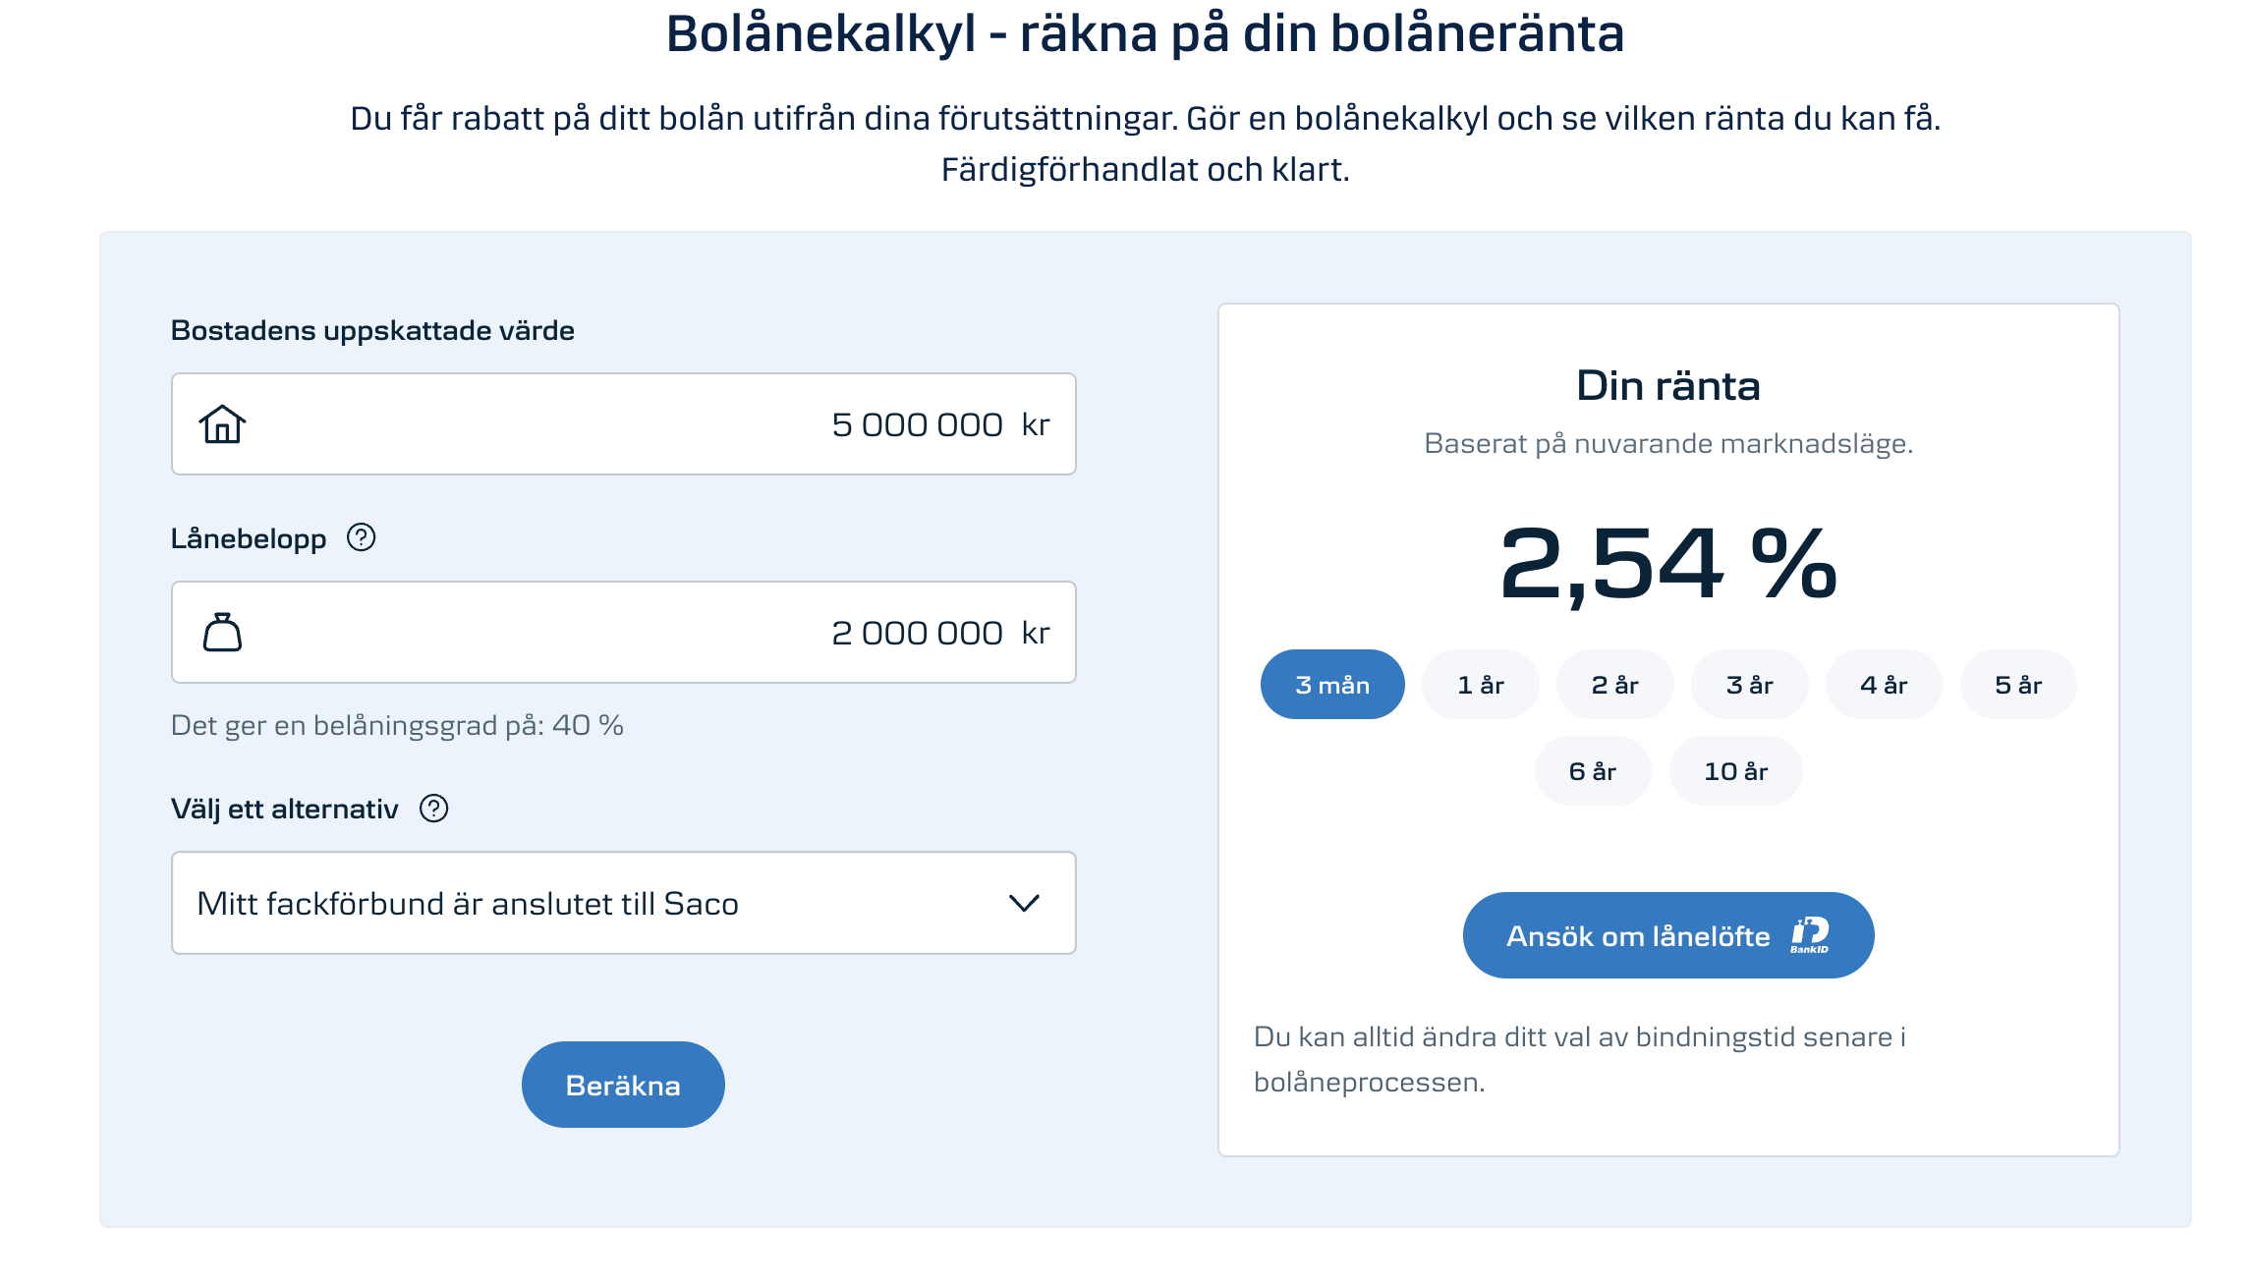The width and height of the screenshot is (2258, 1285).
Task: Click the money bag icon in loan field
Action: (x=222, y=633)
